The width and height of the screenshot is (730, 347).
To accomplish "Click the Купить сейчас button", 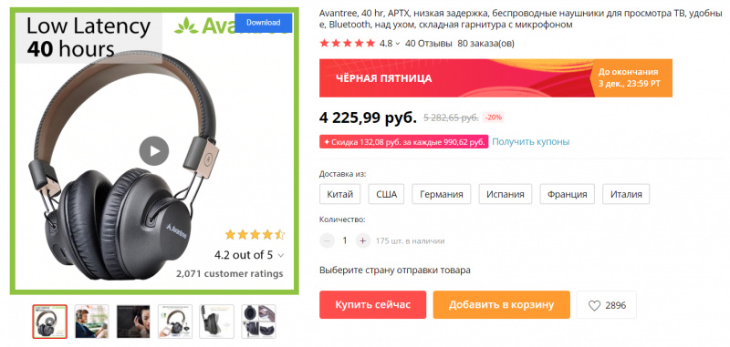I will [372, 305].
